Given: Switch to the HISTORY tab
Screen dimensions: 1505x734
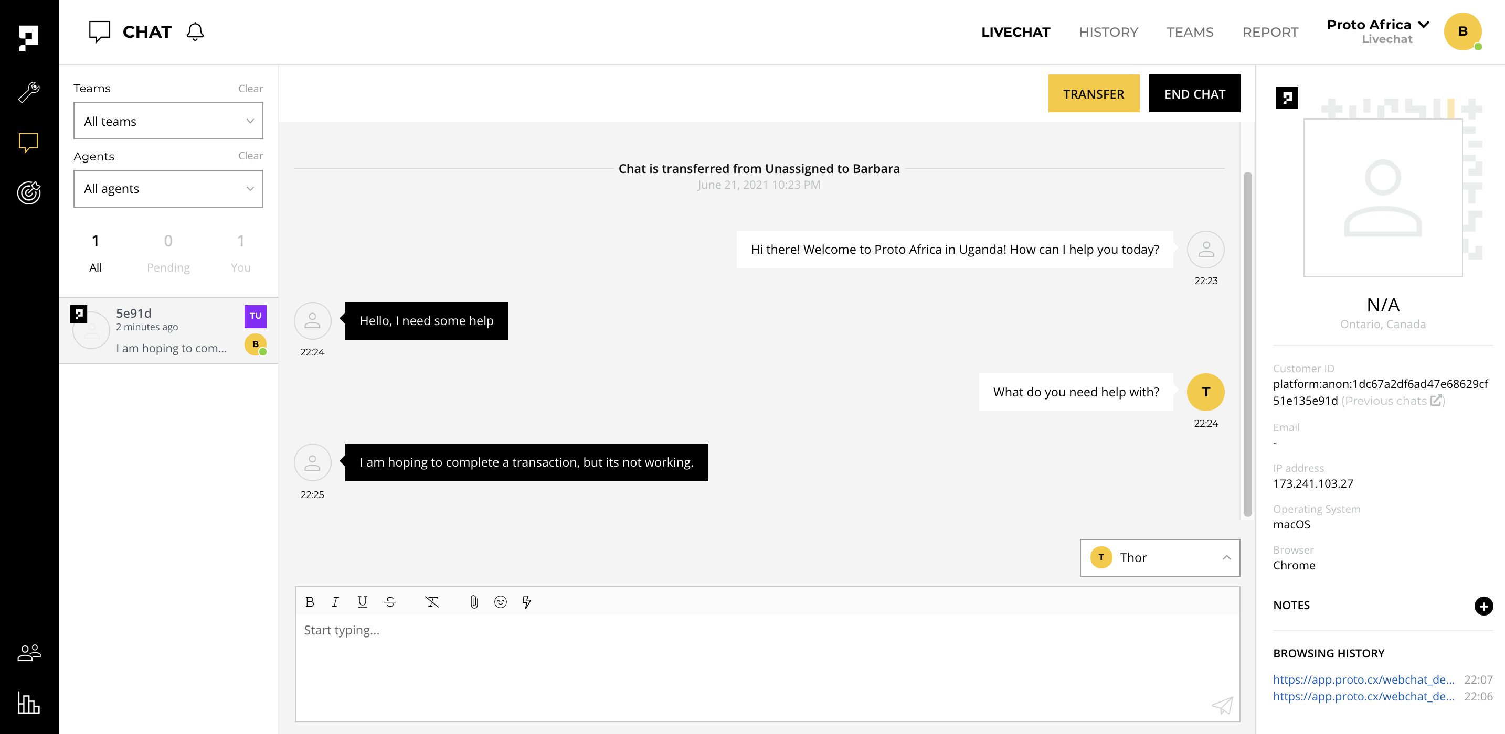Looking at the screenshot, I should click(1108, 32).
